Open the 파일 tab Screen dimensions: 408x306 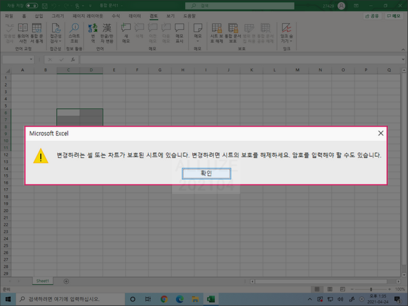[x=9, y=16]
